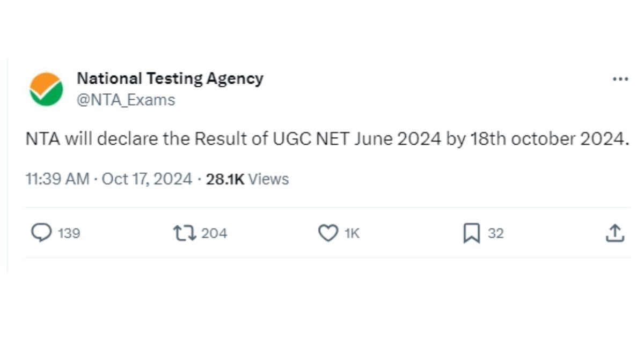Click the 11:39 AM timestamp

[x=57, y=179]
